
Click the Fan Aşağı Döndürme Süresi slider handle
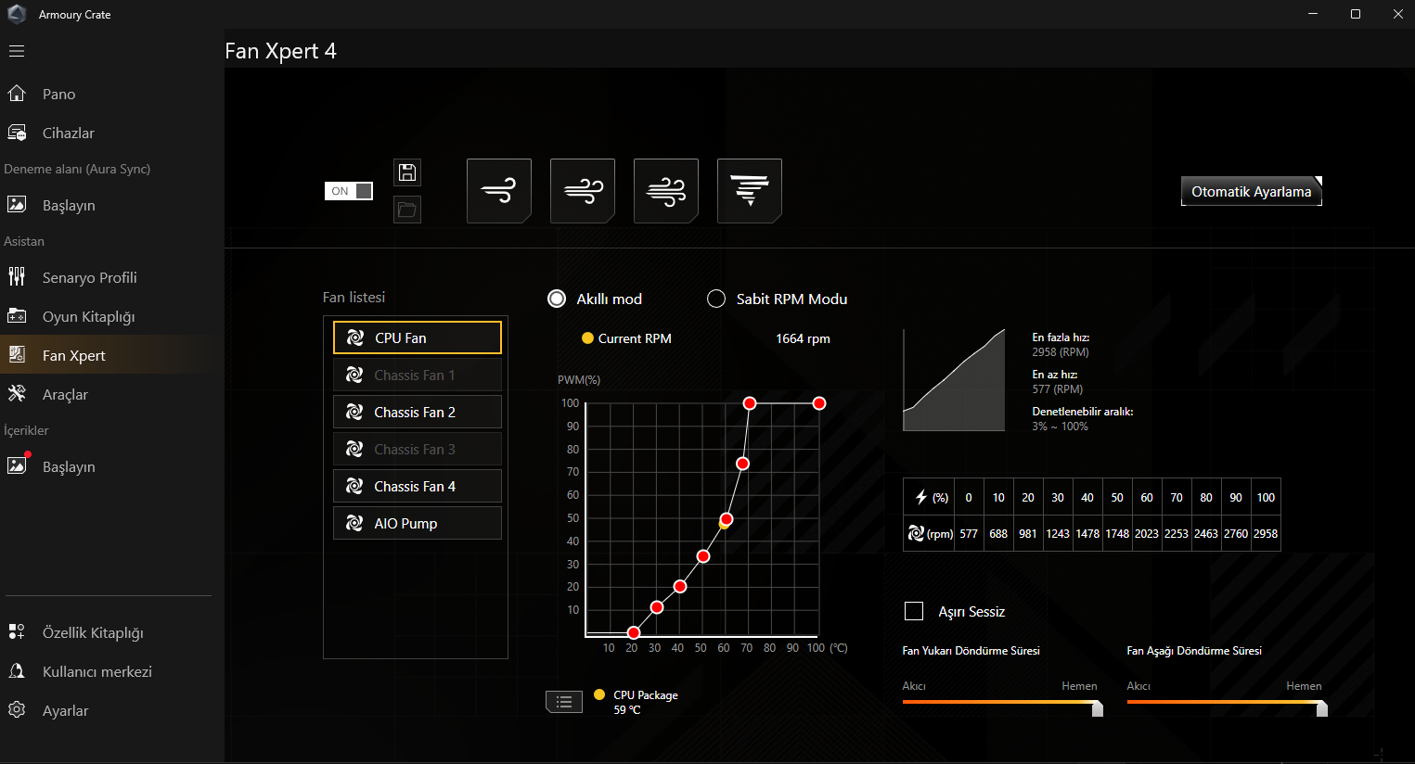click(1322, 708)
